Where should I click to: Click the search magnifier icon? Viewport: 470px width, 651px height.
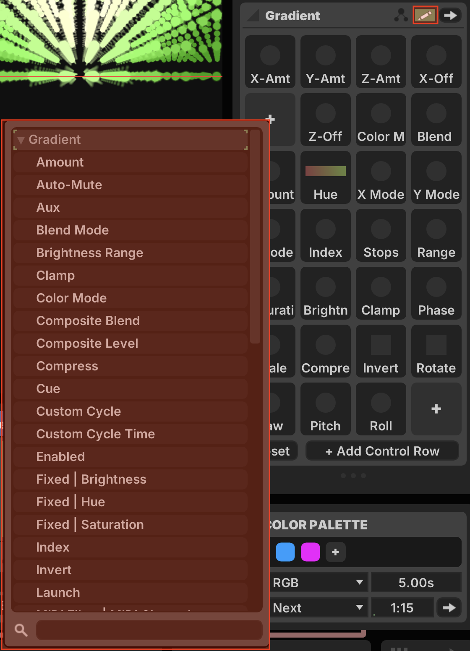tap(21, 630)
